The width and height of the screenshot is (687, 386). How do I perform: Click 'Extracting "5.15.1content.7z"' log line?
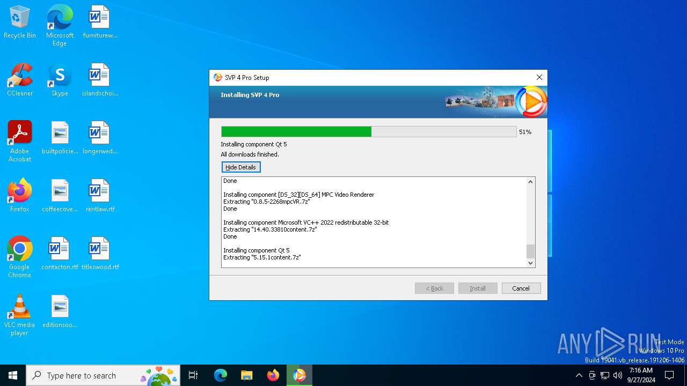click(x=262, y=257)
